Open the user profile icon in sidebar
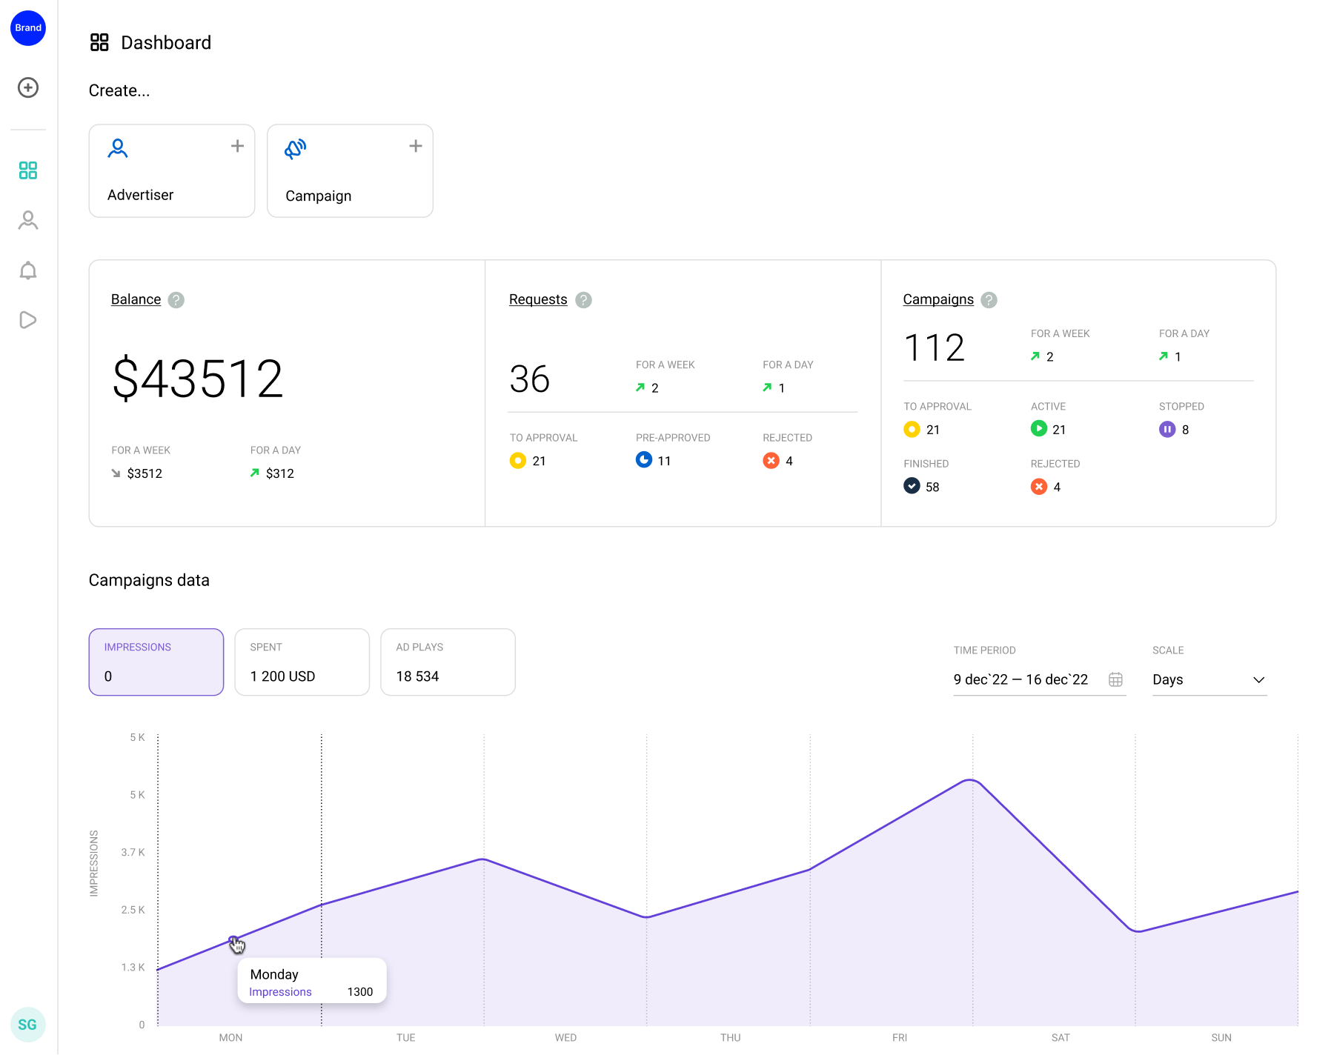Screen dimensions: 1334x1055 (x=28, y=220)
